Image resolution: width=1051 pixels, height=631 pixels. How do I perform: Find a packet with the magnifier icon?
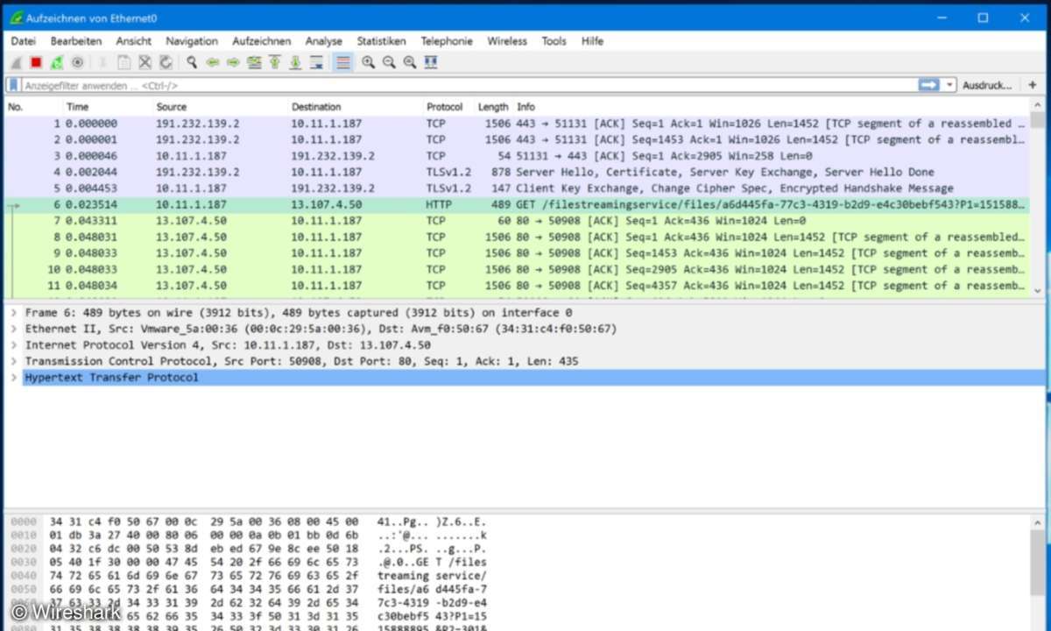tap(192, 62)
